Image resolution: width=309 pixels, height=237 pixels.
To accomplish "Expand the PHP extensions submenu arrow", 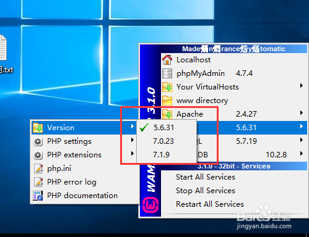I will (133, 154).
